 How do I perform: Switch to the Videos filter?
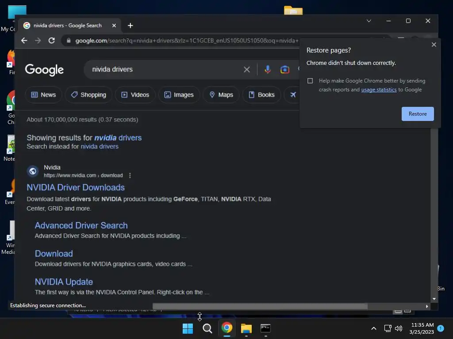(135, 94)
